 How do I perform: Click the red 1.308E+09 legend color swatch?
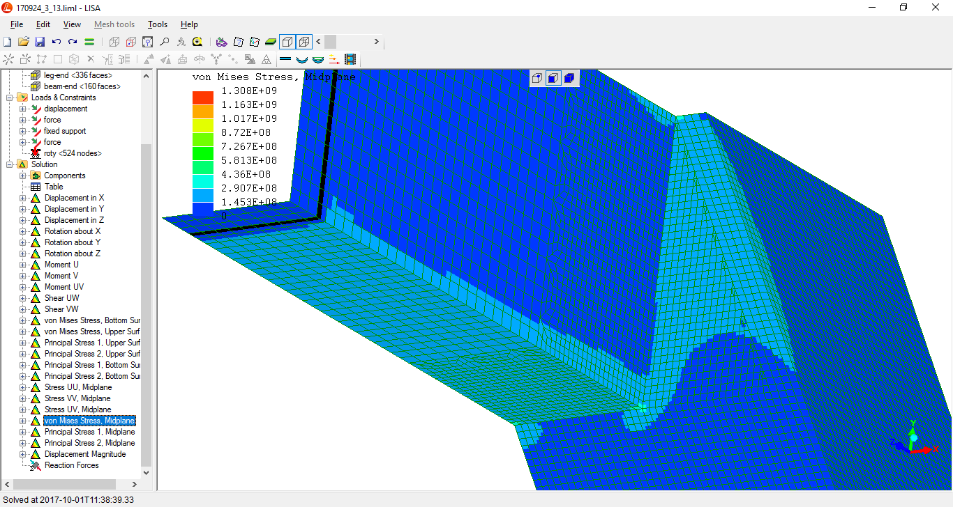click(x=203, y=97)
